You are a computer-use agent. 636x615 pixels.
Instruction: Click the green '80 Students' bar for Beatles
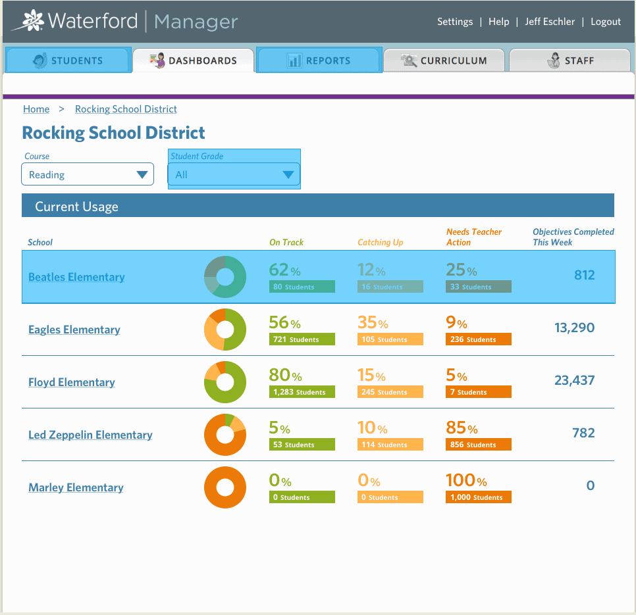pyautogui.click(x=302, y=286)
